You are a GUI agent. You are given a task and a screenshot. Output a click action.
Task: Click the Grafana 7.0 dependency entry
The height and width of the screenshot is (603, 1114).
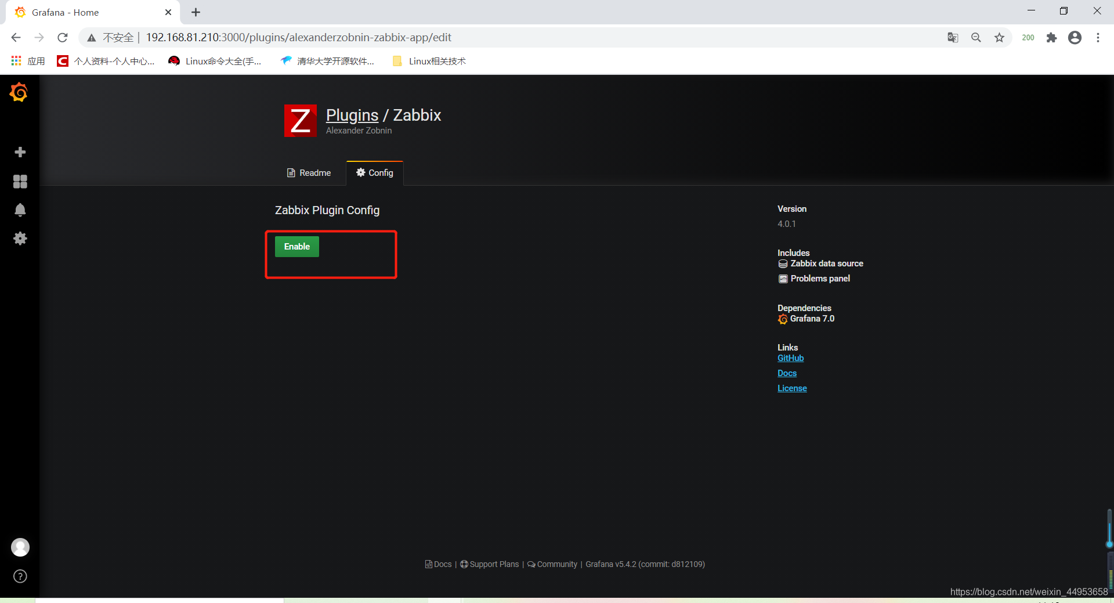pos(806,319)
